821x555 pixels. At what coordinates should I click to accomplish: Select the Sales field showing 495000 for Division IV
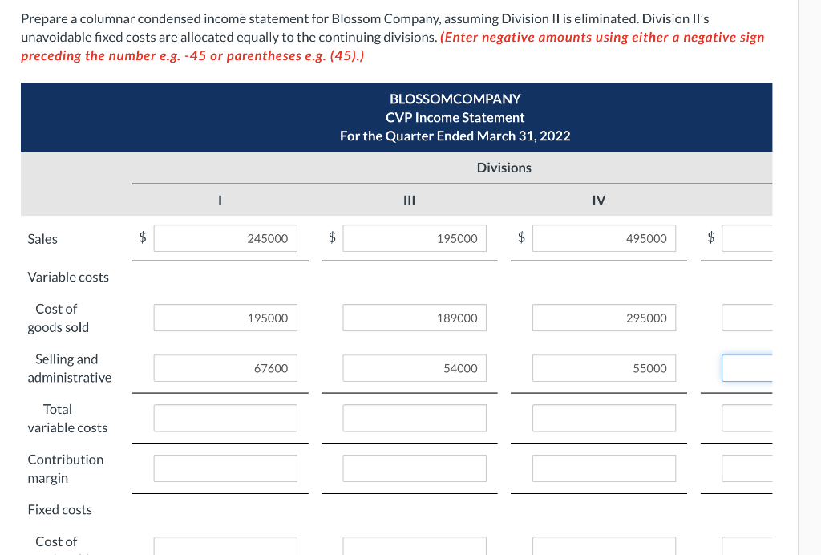coord(605,238)
